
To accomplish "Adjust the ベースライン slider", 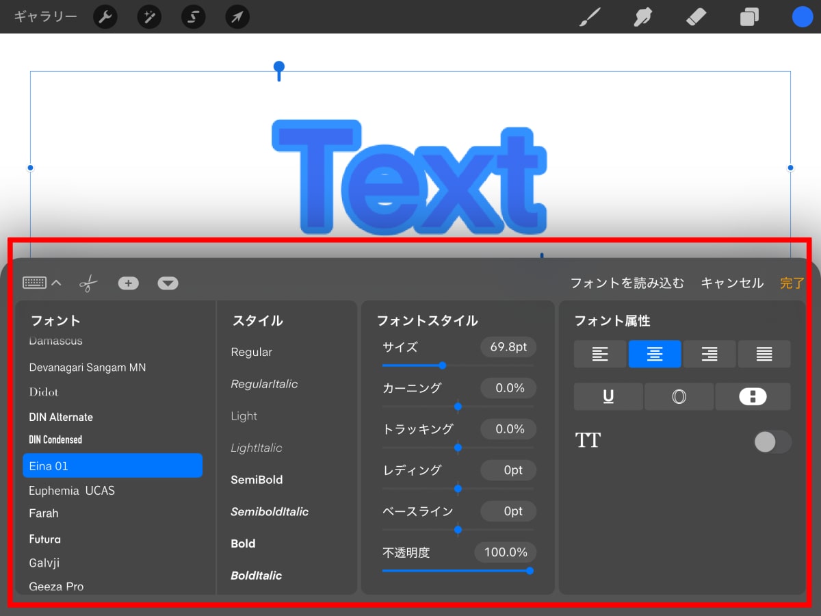I will [458, 530].
